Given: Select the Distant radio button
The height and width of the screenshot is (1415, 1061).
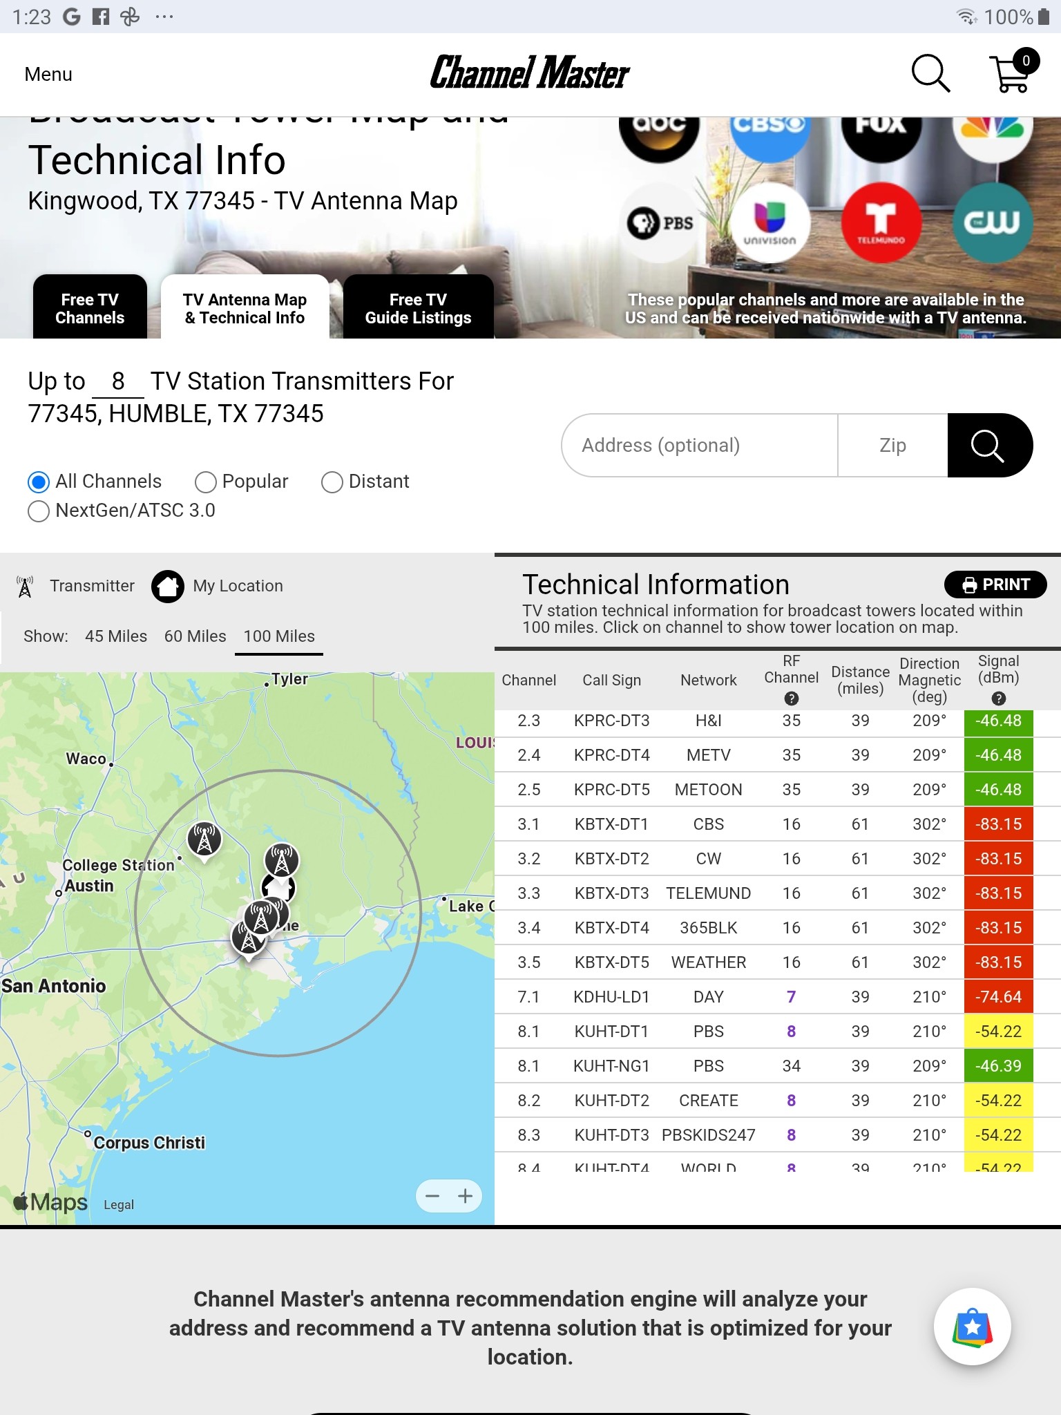Looking at the screenshot, I should pos(332,482).
